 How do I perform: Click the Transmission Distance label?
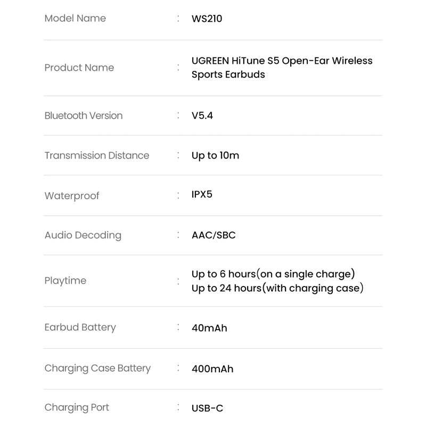97,155
